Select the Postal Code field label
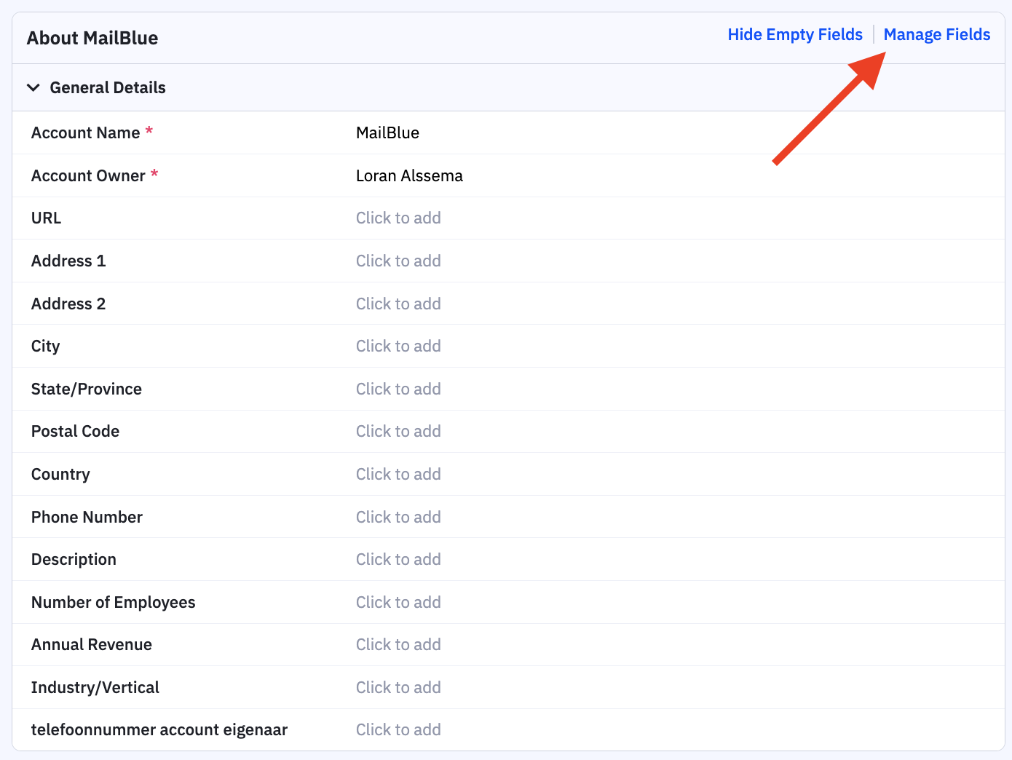The height and width of the screenshot is (760, 1012). (75, 432)
